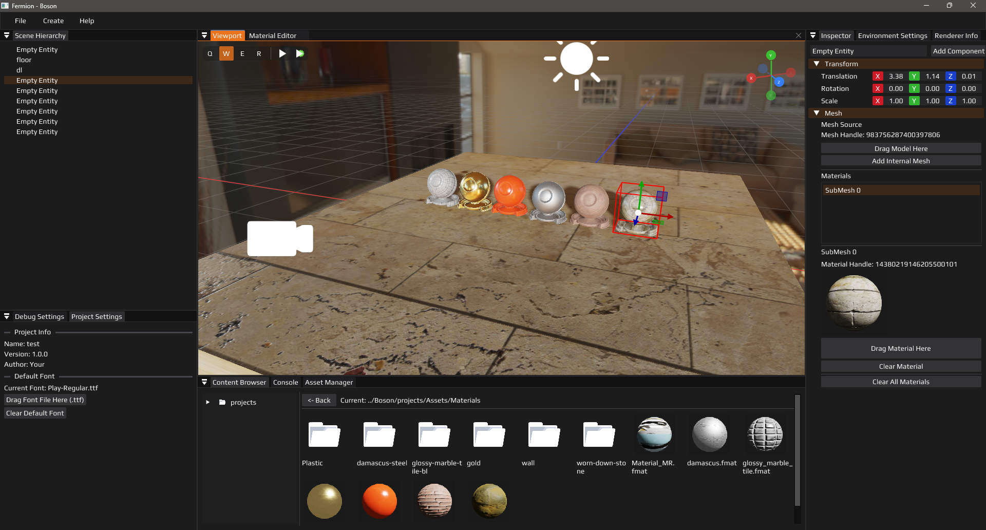
Task: Expand the projects folder tree
Action: click(x=207, y=402)
